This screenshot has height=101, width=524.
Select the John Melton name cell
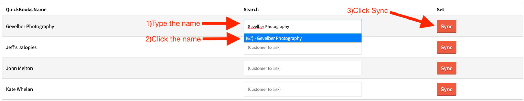pyautogui.click(x=19, y=68)
